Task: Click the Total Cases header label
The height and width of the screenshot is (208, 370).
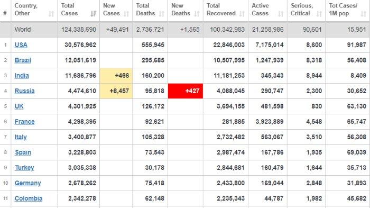Action: click(69, 10)
